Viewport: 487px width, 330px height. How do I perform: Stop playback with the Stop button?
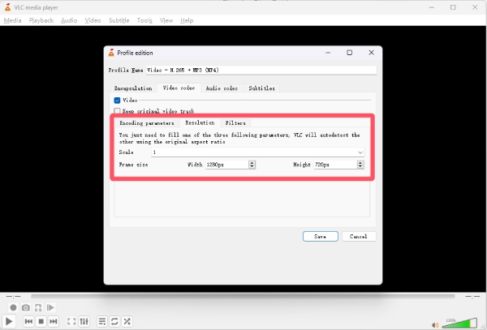tap(41, 321)
